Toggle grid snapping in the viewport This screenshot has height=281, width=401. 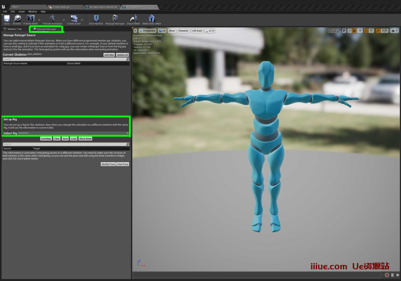[354, 31]
